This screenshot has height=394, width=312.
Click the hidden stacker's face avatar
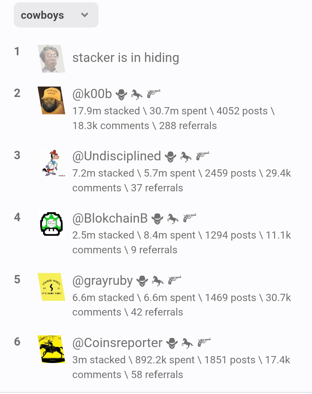pos(51,58)
